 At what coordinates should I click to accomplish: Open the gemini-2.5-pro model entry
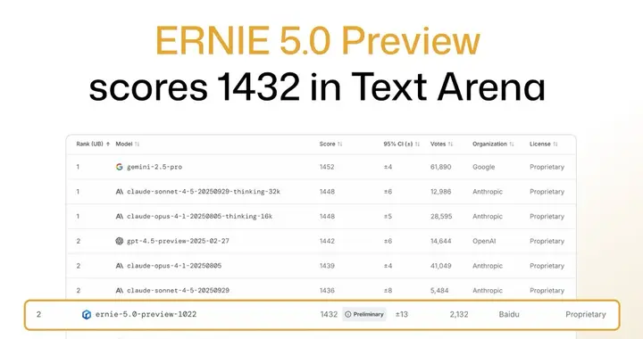(154, 167)
